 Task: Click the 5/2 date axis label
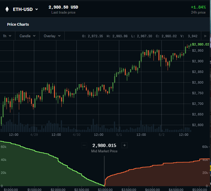[x=161, y=135]
